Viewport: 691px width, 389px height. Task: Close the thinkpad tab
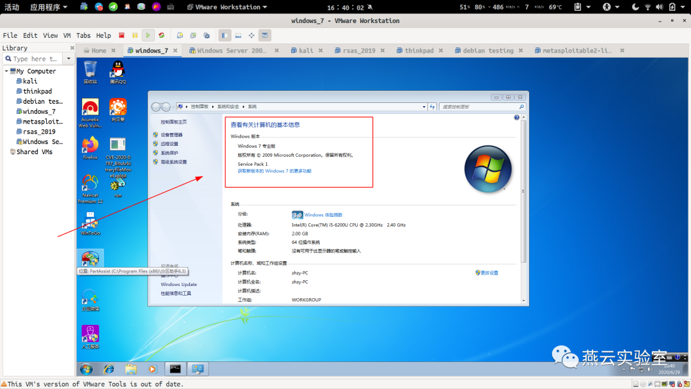[x=441, y=51]
